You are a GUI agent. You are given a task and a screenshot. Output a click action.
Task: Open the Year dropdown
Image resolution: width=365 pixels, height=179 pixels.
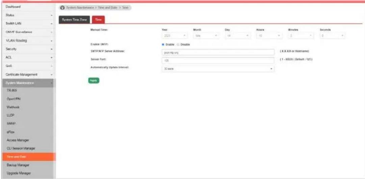point(175,36)
